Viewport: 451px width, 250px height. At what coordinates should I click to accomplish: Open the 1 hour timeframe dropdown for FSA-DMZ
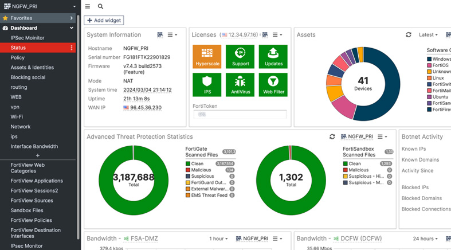[x=219, y=239]
